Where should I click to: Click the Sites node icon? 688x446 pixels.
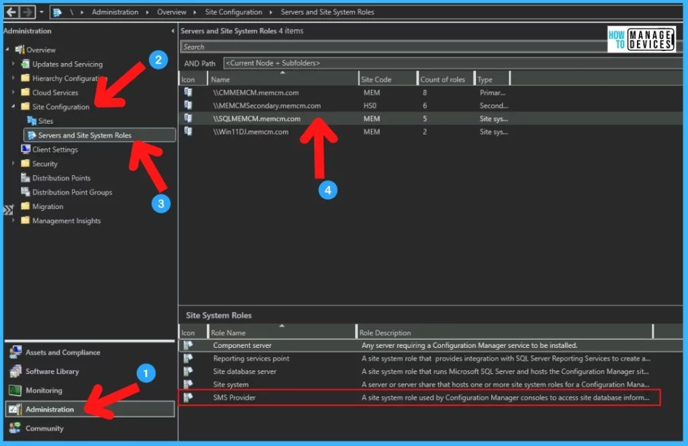coord(32,121)
